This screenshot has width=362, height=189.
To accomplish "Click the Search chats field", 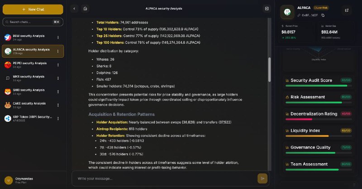I will pos(33,22).
